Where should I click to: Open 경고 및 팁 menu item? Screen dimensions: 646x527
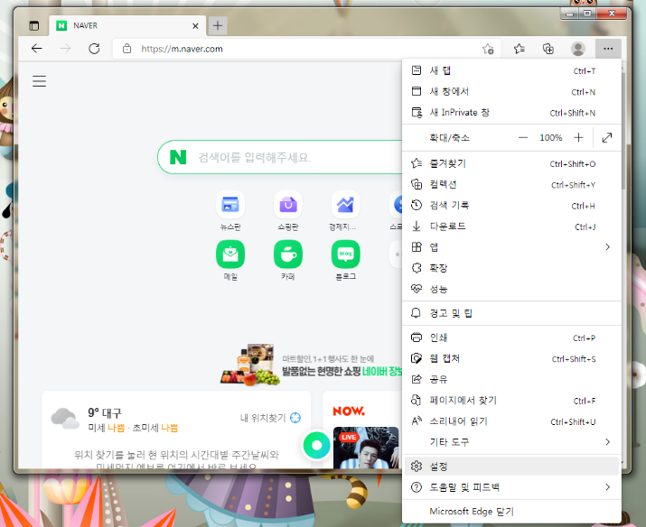511,313
